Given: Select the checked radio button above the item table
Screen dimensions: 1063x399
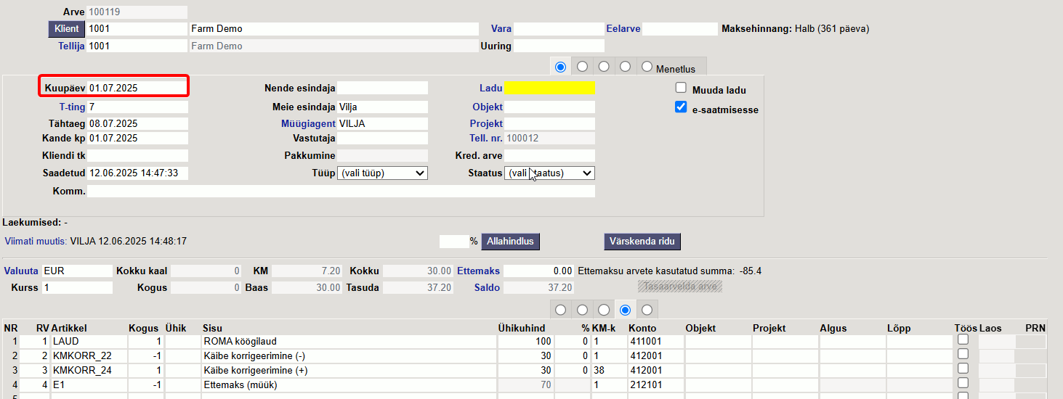Looking at the screenshot, I should (625, 310).
